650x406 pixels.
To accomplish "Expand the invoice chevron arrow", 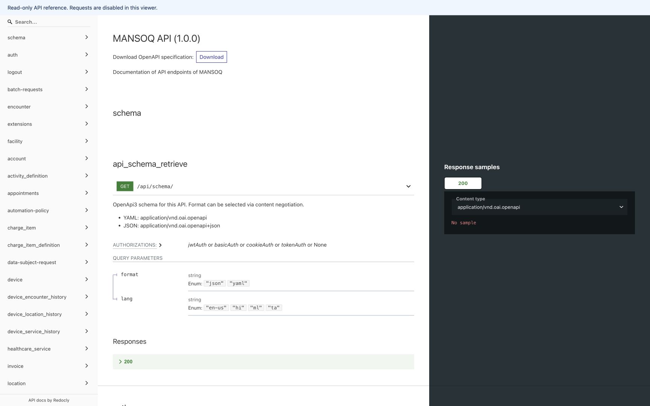I will coord(87,366).
